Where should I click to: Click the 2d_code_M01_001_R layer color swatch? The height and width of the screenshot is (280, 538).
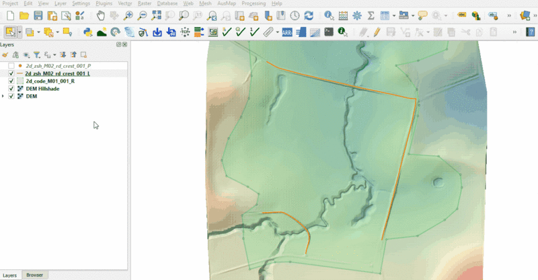20,81
